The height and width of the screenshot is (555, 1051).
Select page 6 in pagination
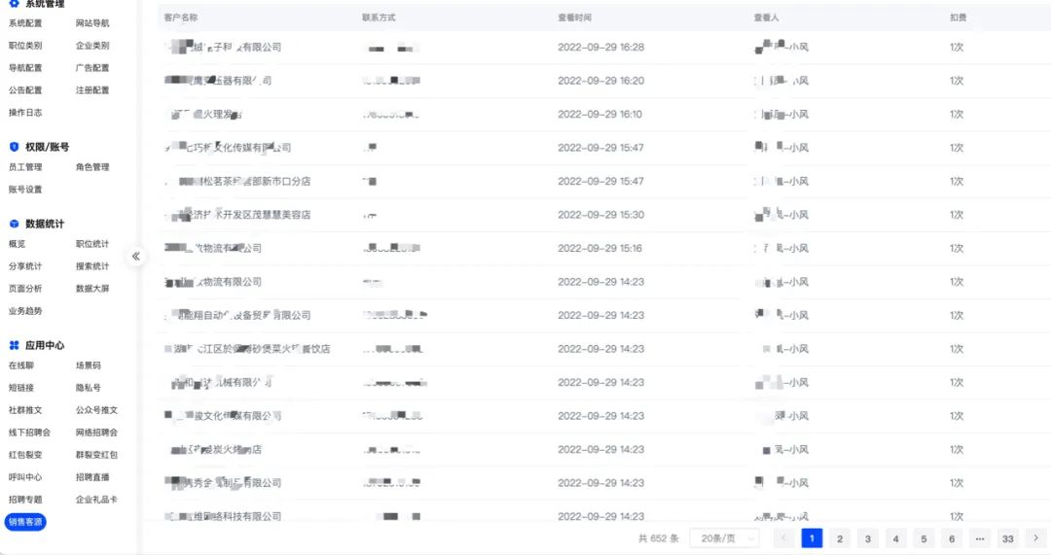click(x=951, y=538)
